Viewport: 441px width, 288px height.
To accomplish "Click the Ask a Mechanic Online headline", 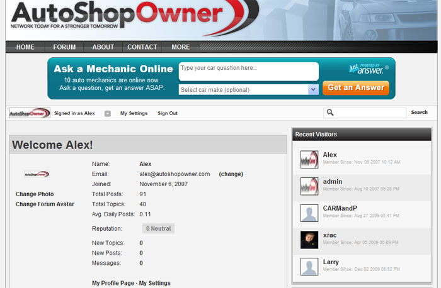I will click(x=113, y=69).
